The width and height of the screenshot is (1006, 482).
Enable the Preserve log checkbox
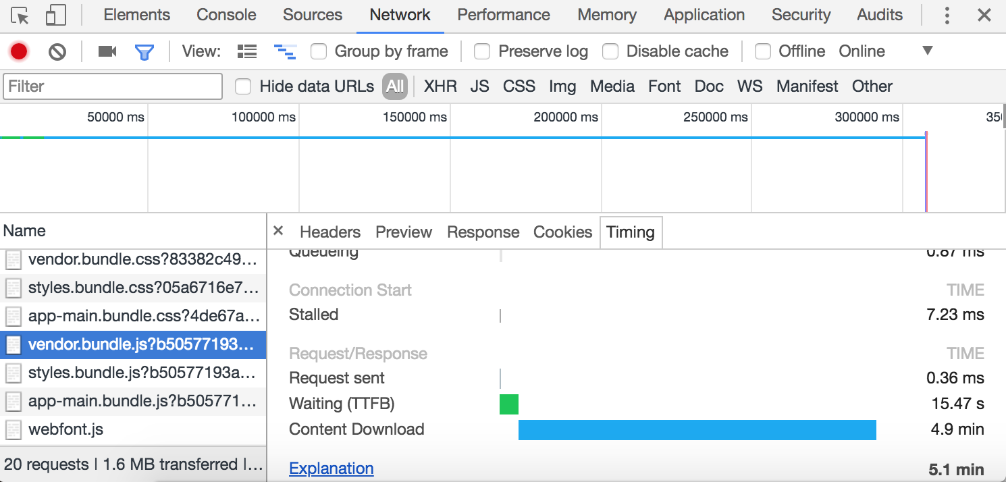coord(482,51)
